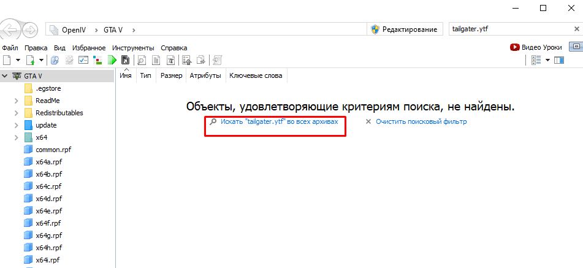
Task: Open the view mode dropdown arrow
Action: pyautogui.click(x=547, y=60)
